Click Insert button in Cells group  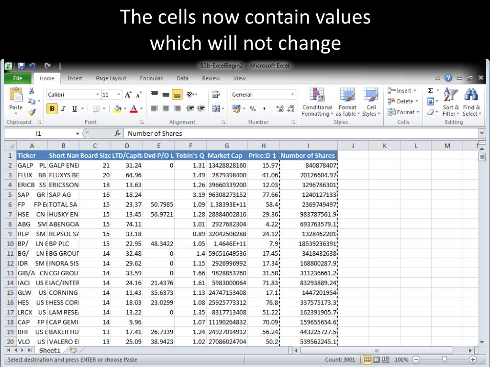[x=402, y=90]
